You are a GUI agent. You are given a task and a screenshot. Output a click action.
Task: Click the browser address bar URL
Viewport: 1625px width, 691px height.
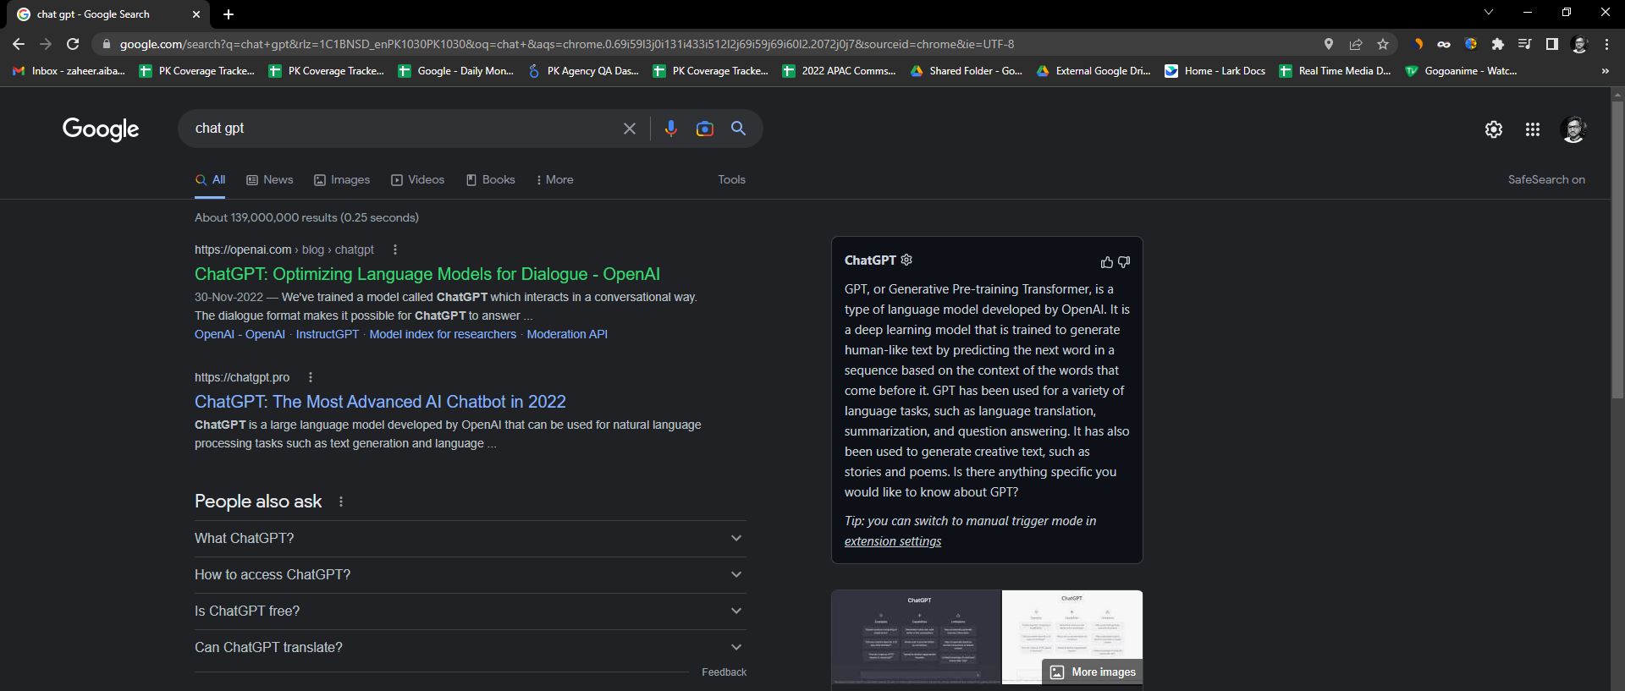tap(567, 44)
